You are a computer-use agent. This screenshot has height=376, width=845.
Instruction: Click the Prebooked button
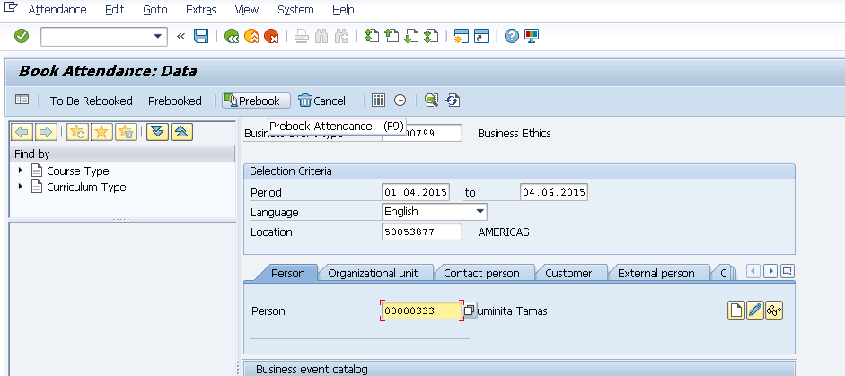(x=174, y=101)
